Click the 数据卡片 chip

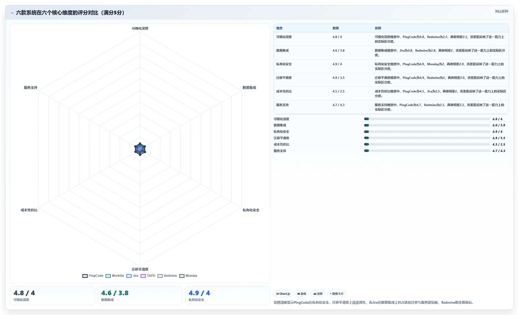pos(337,294)
